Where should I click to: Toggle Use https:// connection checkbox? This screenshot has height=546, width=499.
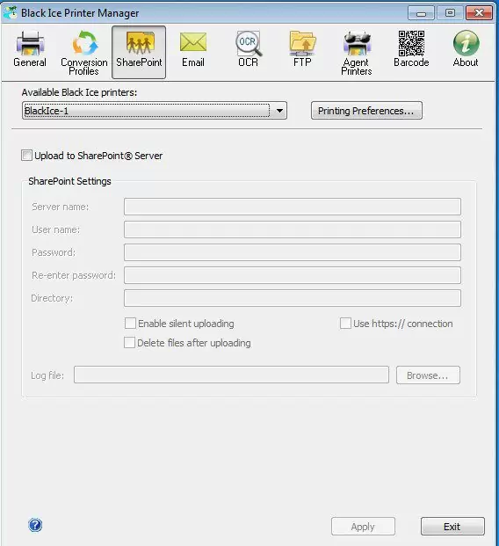click(x=345, y=324)
